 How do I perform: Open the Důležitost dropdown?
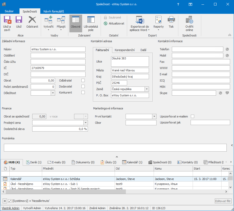tap(53, 93)
